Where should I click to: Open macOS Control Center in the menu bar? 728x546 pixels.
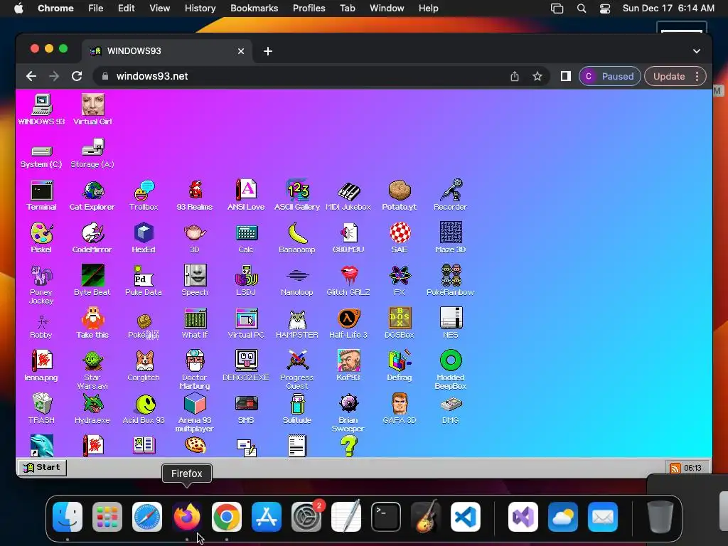[605, 8]
